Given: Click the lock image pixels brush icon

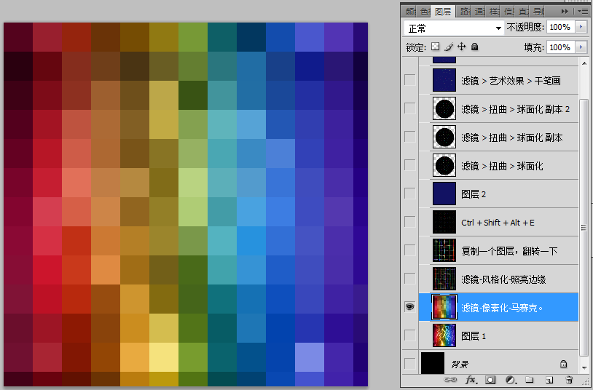Looking at the screenshot, I should pyautogui.click(x=449, y=47).
